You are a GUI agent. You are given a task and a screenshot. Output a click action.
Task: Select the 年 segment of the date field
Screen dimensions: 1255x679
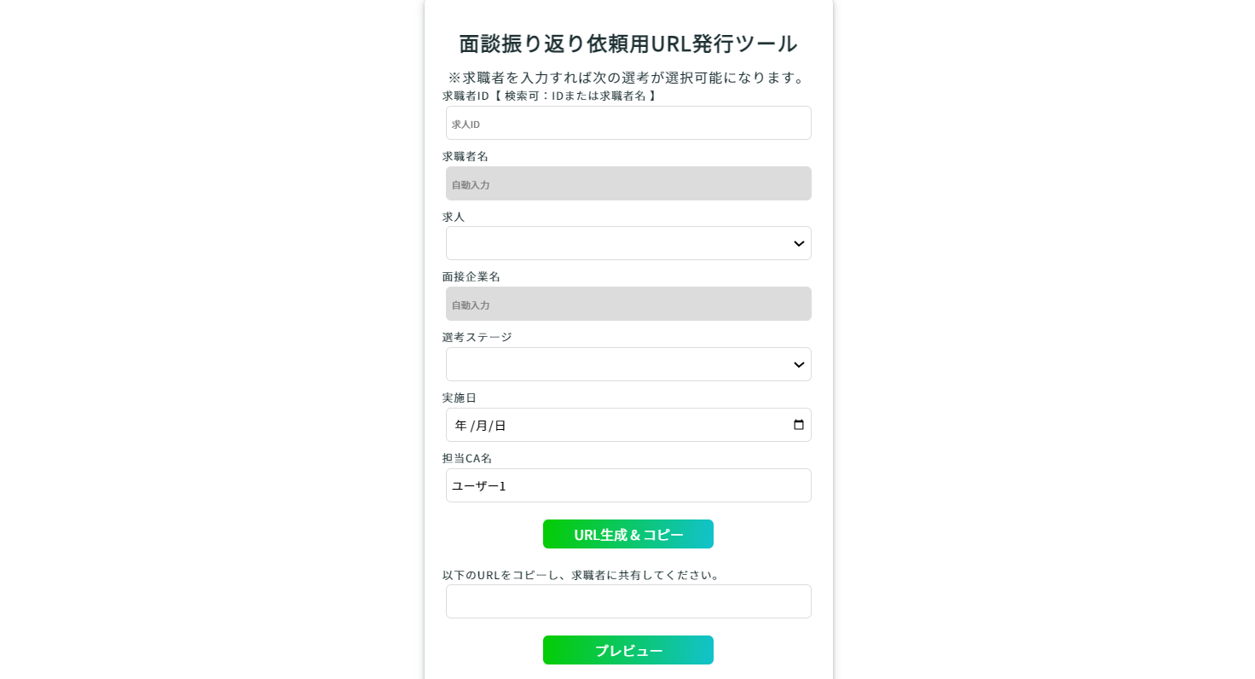[461, 425]
